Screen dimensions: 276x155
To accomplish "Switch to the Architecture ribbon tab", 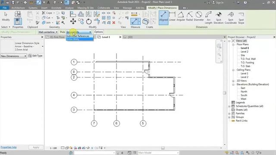I will pyautogui.click(x=18, y=8).
